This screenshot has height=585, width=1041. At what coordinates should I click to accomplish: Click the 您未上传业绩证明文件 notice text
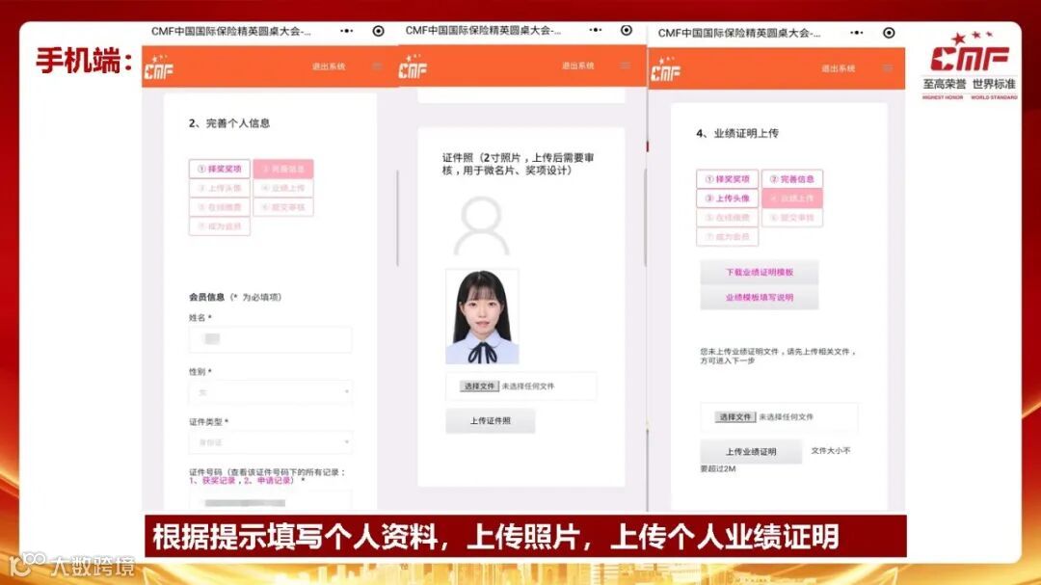tap(778, 356)
